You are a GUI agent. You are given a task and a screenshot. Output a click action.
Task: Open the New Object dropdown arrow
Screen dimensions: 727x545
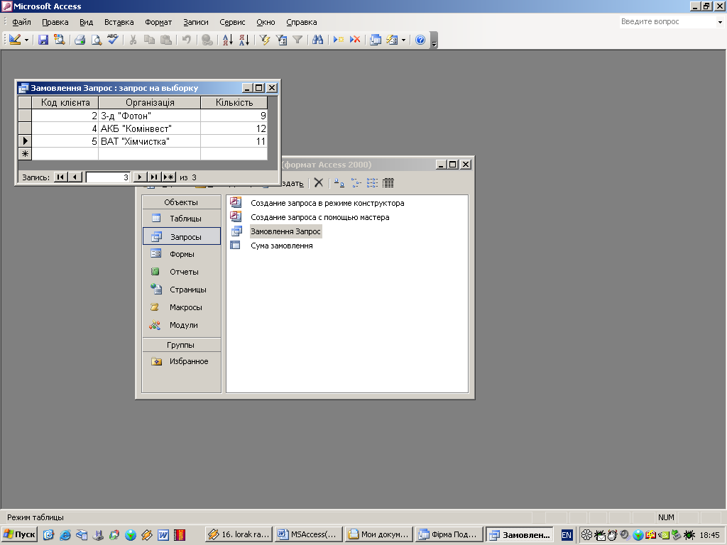[x=403, y=40]
